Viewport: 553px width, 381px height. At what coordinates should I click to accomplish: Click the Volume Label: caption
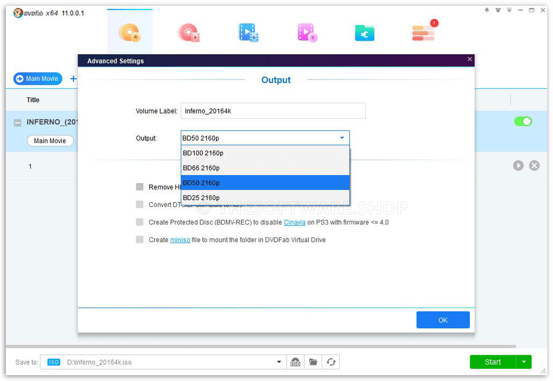click(157, 111)
